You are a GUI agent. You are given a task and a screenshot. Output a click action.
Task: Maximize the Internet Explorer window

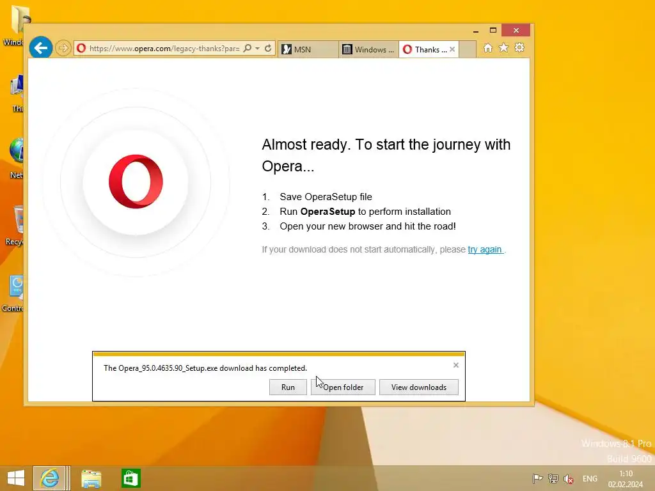pos(493,31)
